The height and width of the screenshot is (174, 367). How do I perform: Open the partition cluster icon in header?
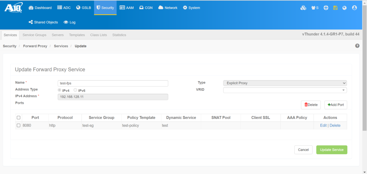click(303, 8)
